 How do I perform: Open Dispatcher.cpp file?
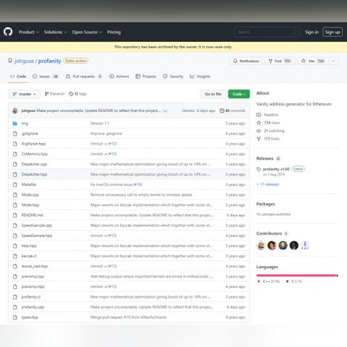click(34, 164)
